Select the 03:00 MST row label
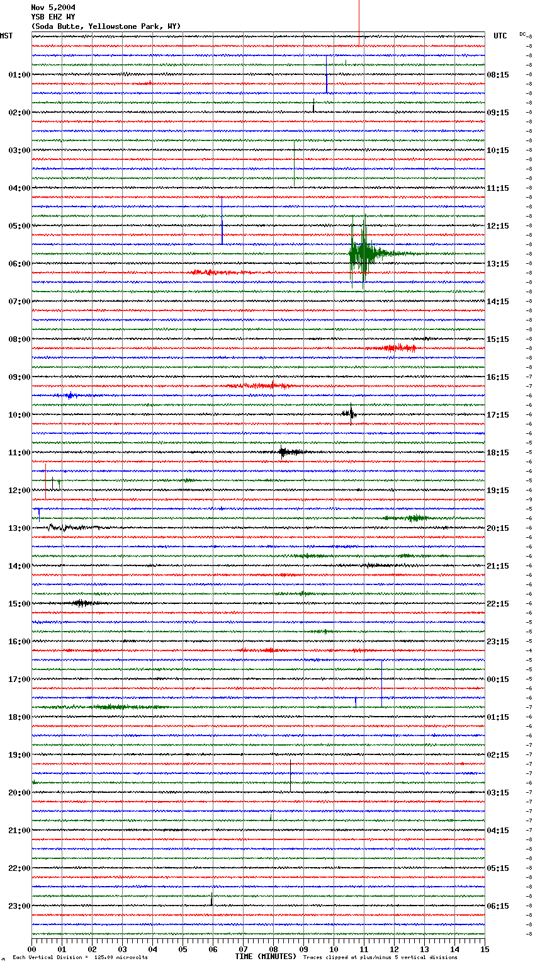535x966 pixels. point(20,151)
